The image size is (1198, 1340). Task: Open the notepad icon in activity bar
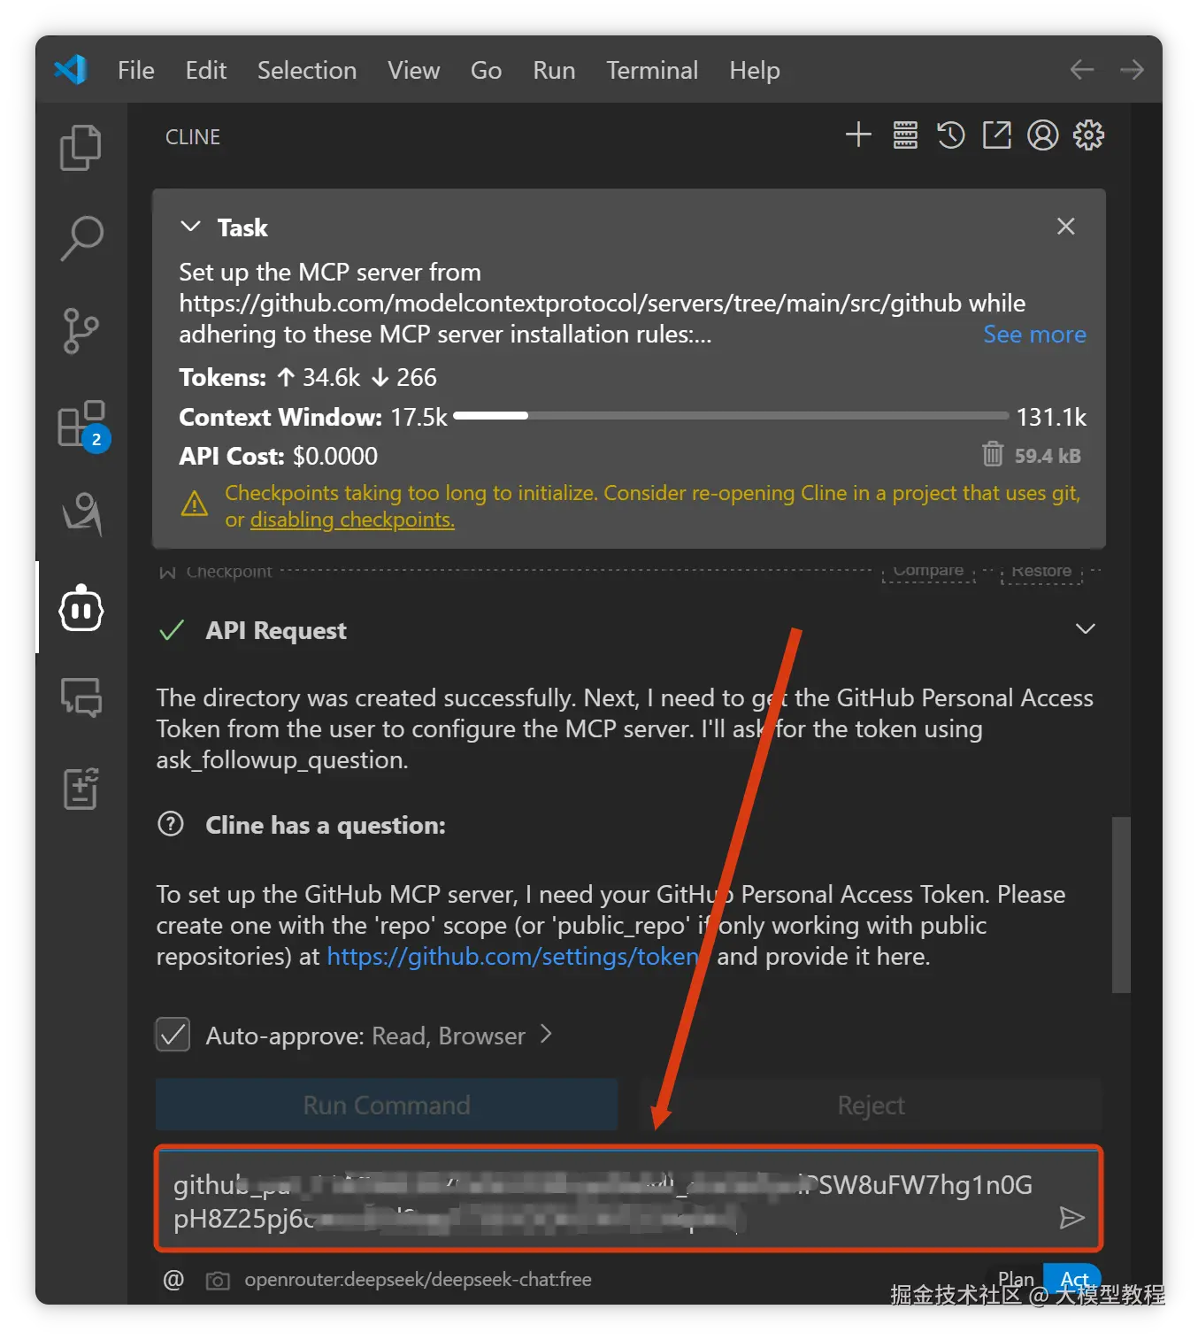[x=81, y=788]
